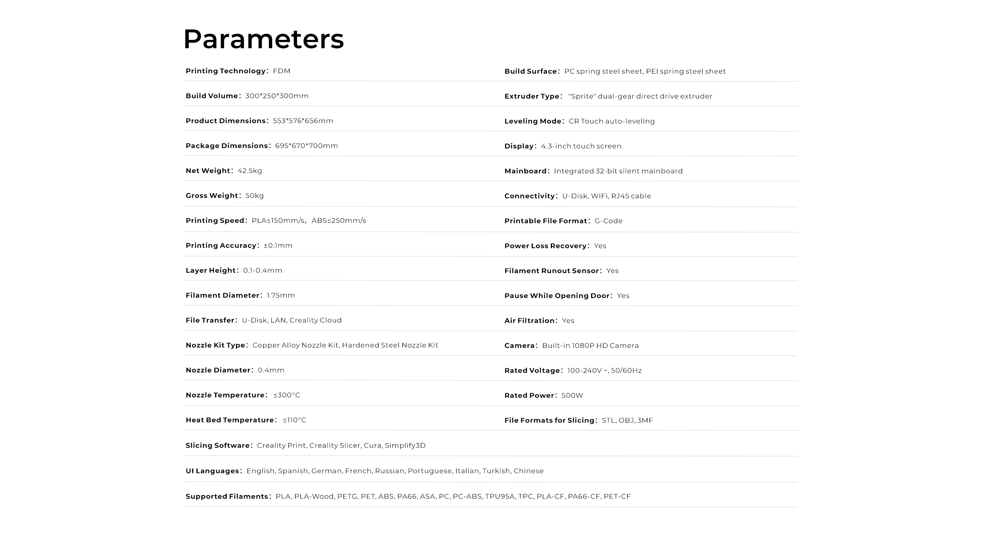Click the Package Dimensions 695*670*700mm entry
Screen dimensions: 982x537
(262, 146)
